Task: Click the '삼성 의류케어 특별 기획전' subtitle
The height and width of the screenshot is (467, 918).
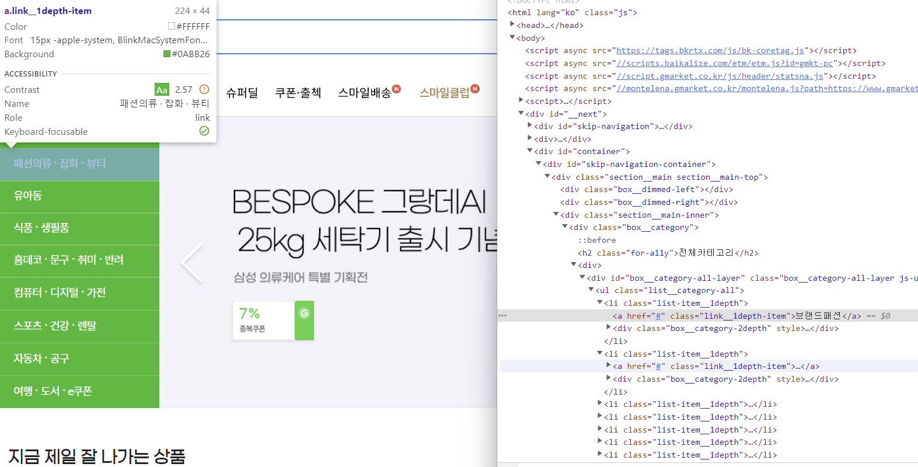Action: pos(301,277)
